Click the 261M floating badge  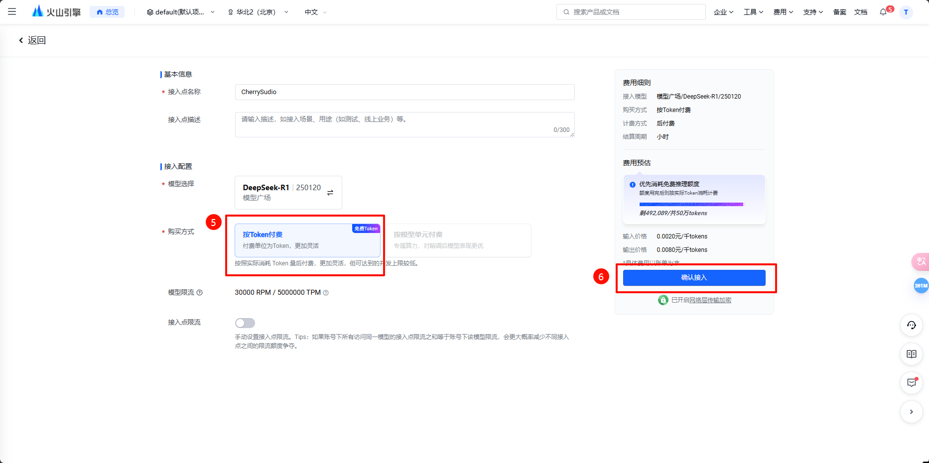pos(921,286)
